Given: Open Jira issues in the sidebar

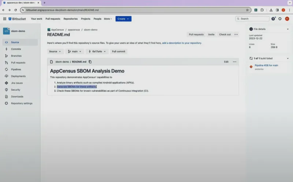Looking at the screenshot, I should (x=20, y=83).
